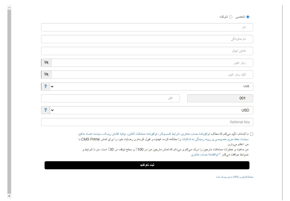Viewport: 290px width, 201px height.
Task: Click the Referral Key input field
Action: tap(147, 122)
